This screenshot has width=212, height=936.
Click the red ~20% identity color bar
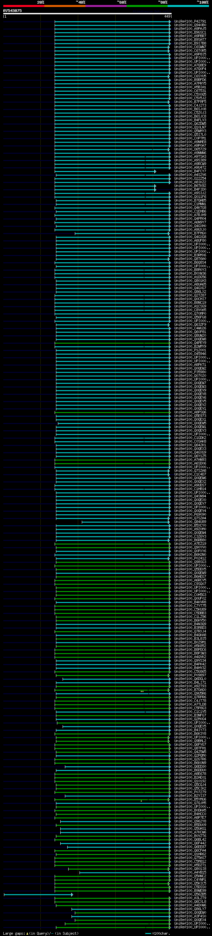coord(24,6)
